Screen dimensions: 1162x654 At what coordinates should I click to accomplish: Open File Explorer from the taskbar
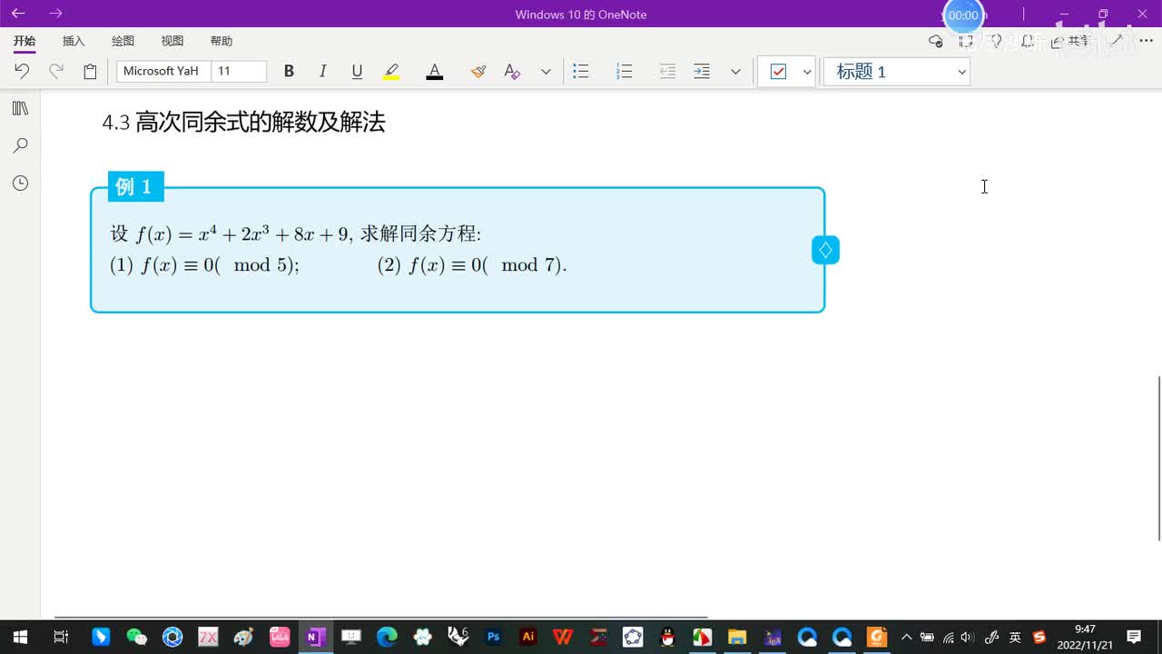tap(736, 637)
